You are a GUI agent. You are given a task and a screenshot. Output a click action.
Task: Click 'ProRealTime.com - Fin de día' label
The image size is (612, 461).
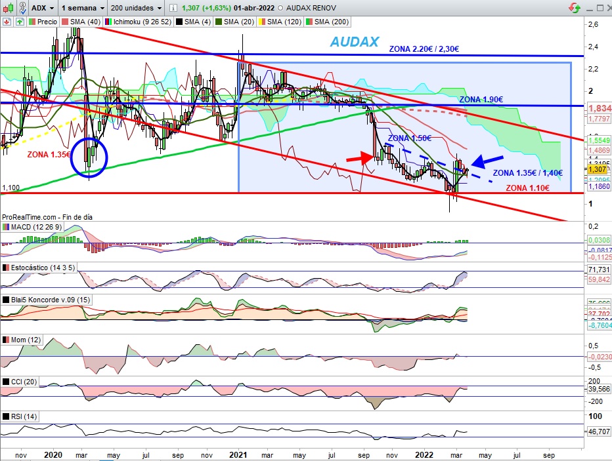(x=47, y=217)
